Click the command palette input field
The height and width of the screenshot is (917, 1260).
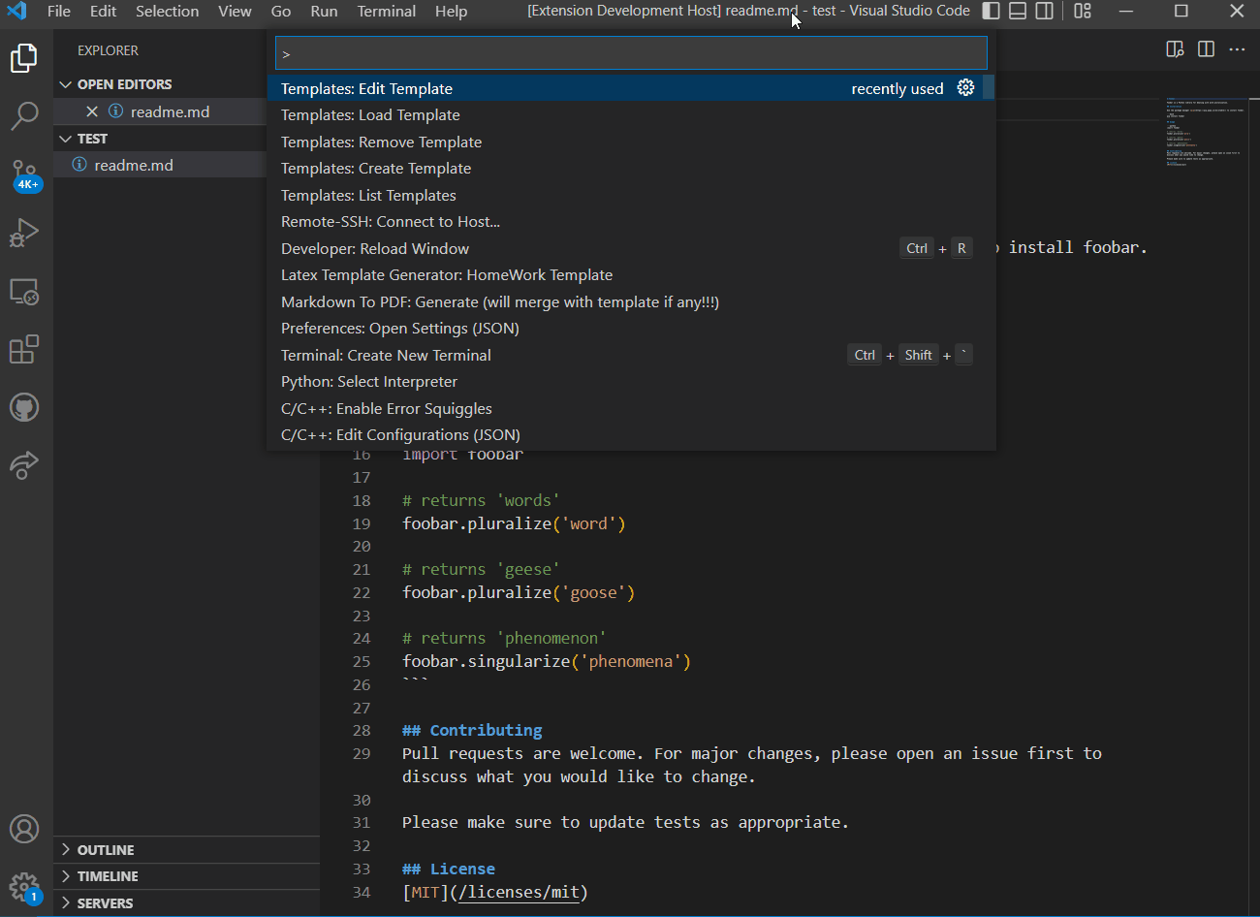630,53
